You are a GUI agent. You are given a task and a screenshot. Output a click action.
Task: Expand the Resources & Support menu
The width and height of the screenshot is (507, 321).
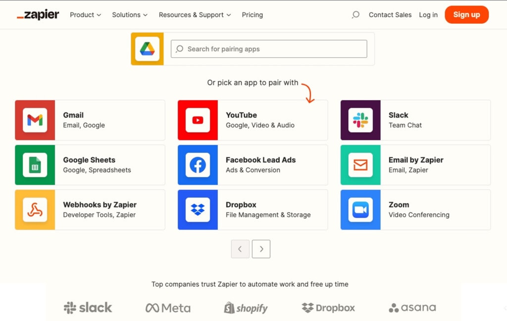195,15
